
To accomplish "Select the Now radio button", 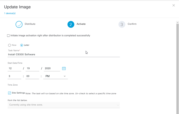I will tap(9, 45).
